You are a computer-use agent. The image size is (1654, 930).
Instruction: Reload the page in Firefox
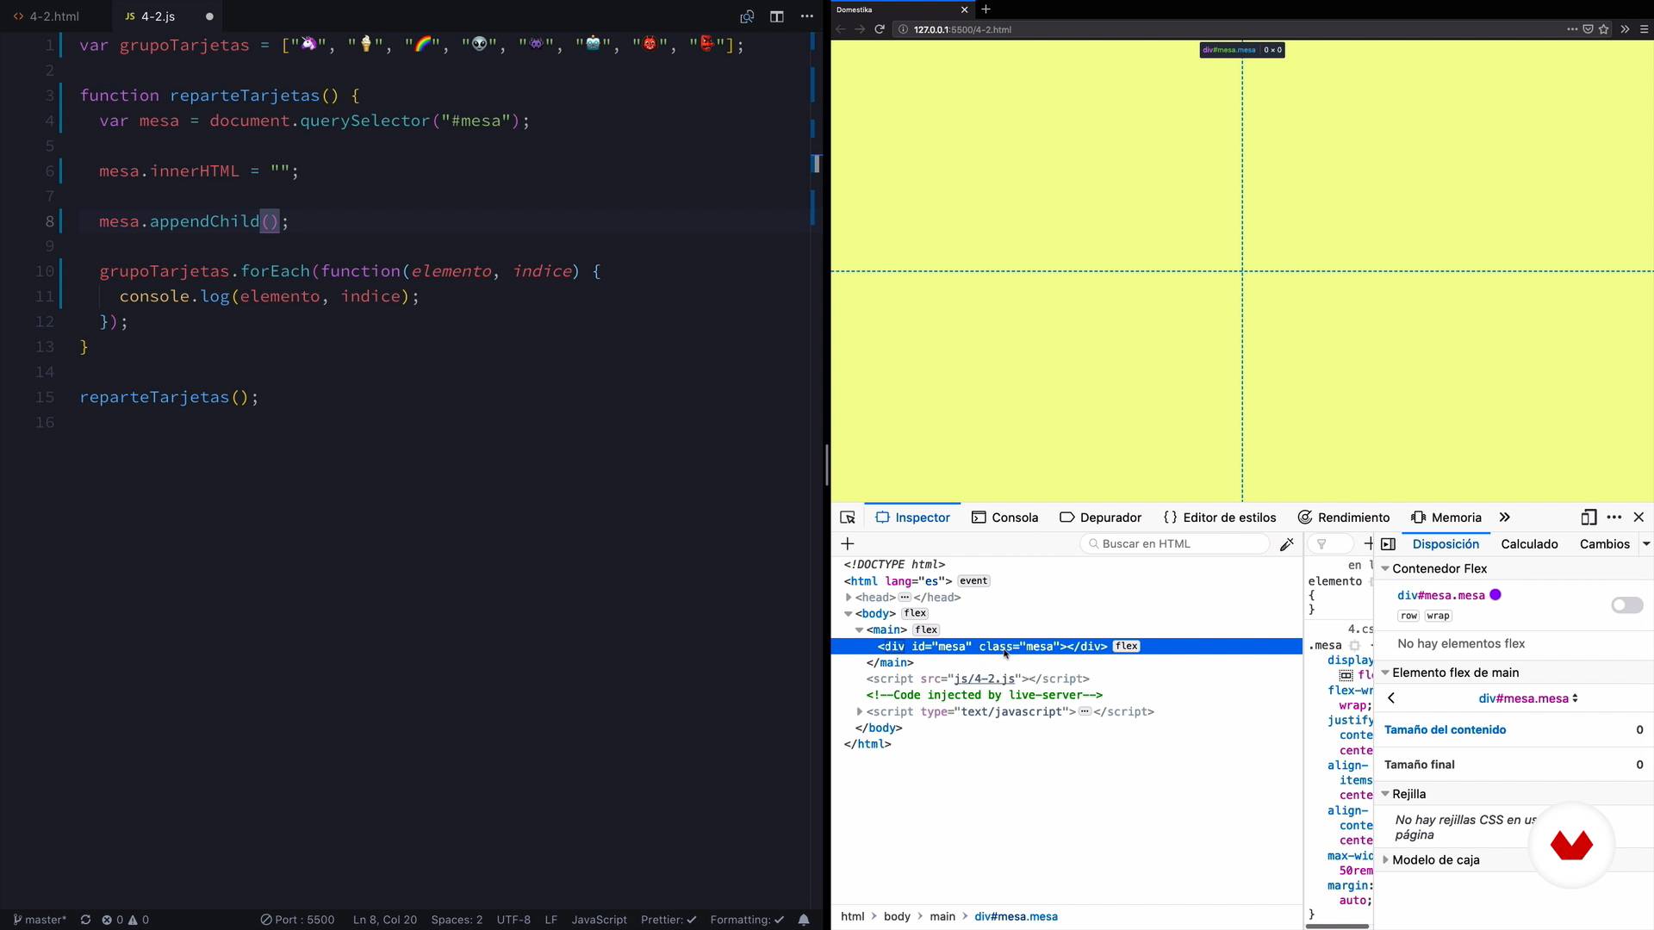coord(880,29)
